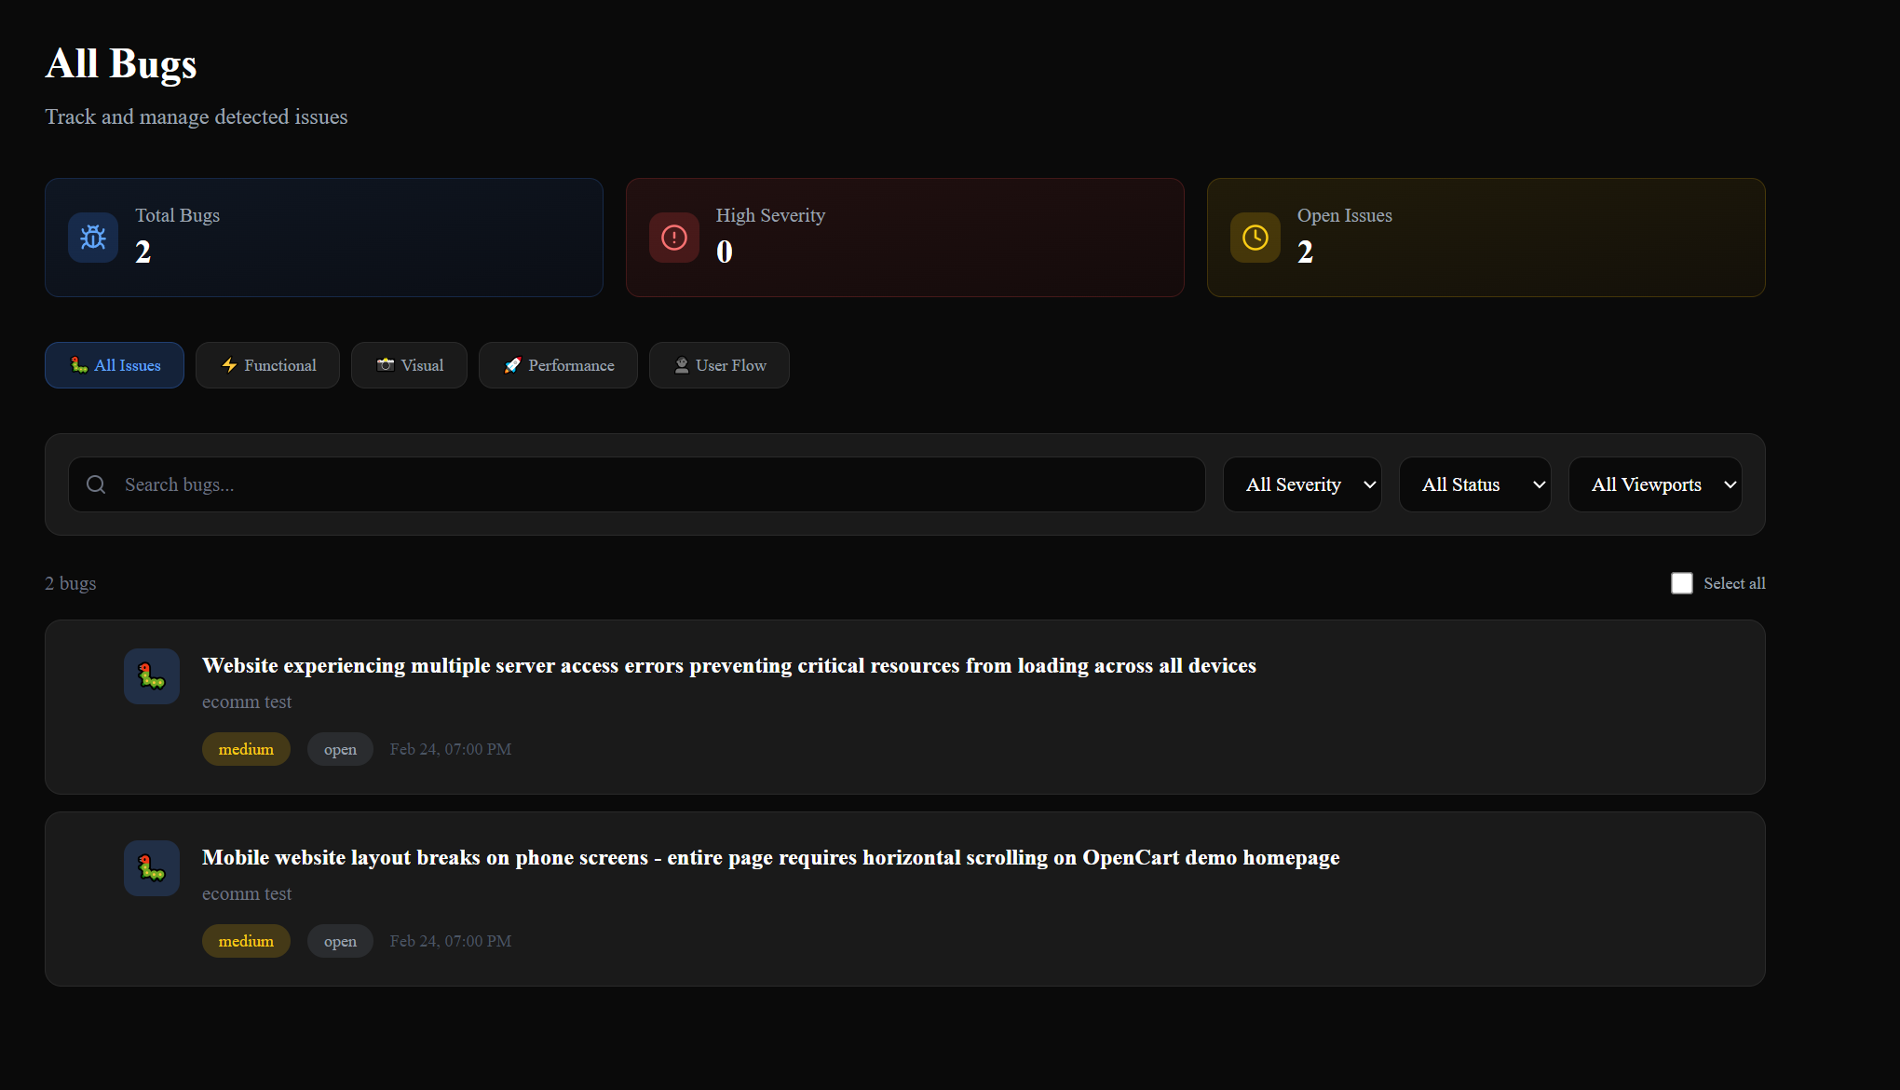The width and height of the screenshot is (1900, 1090).
Task: Click the lightning icon on Functional tab
Action: tap(229, 365)
